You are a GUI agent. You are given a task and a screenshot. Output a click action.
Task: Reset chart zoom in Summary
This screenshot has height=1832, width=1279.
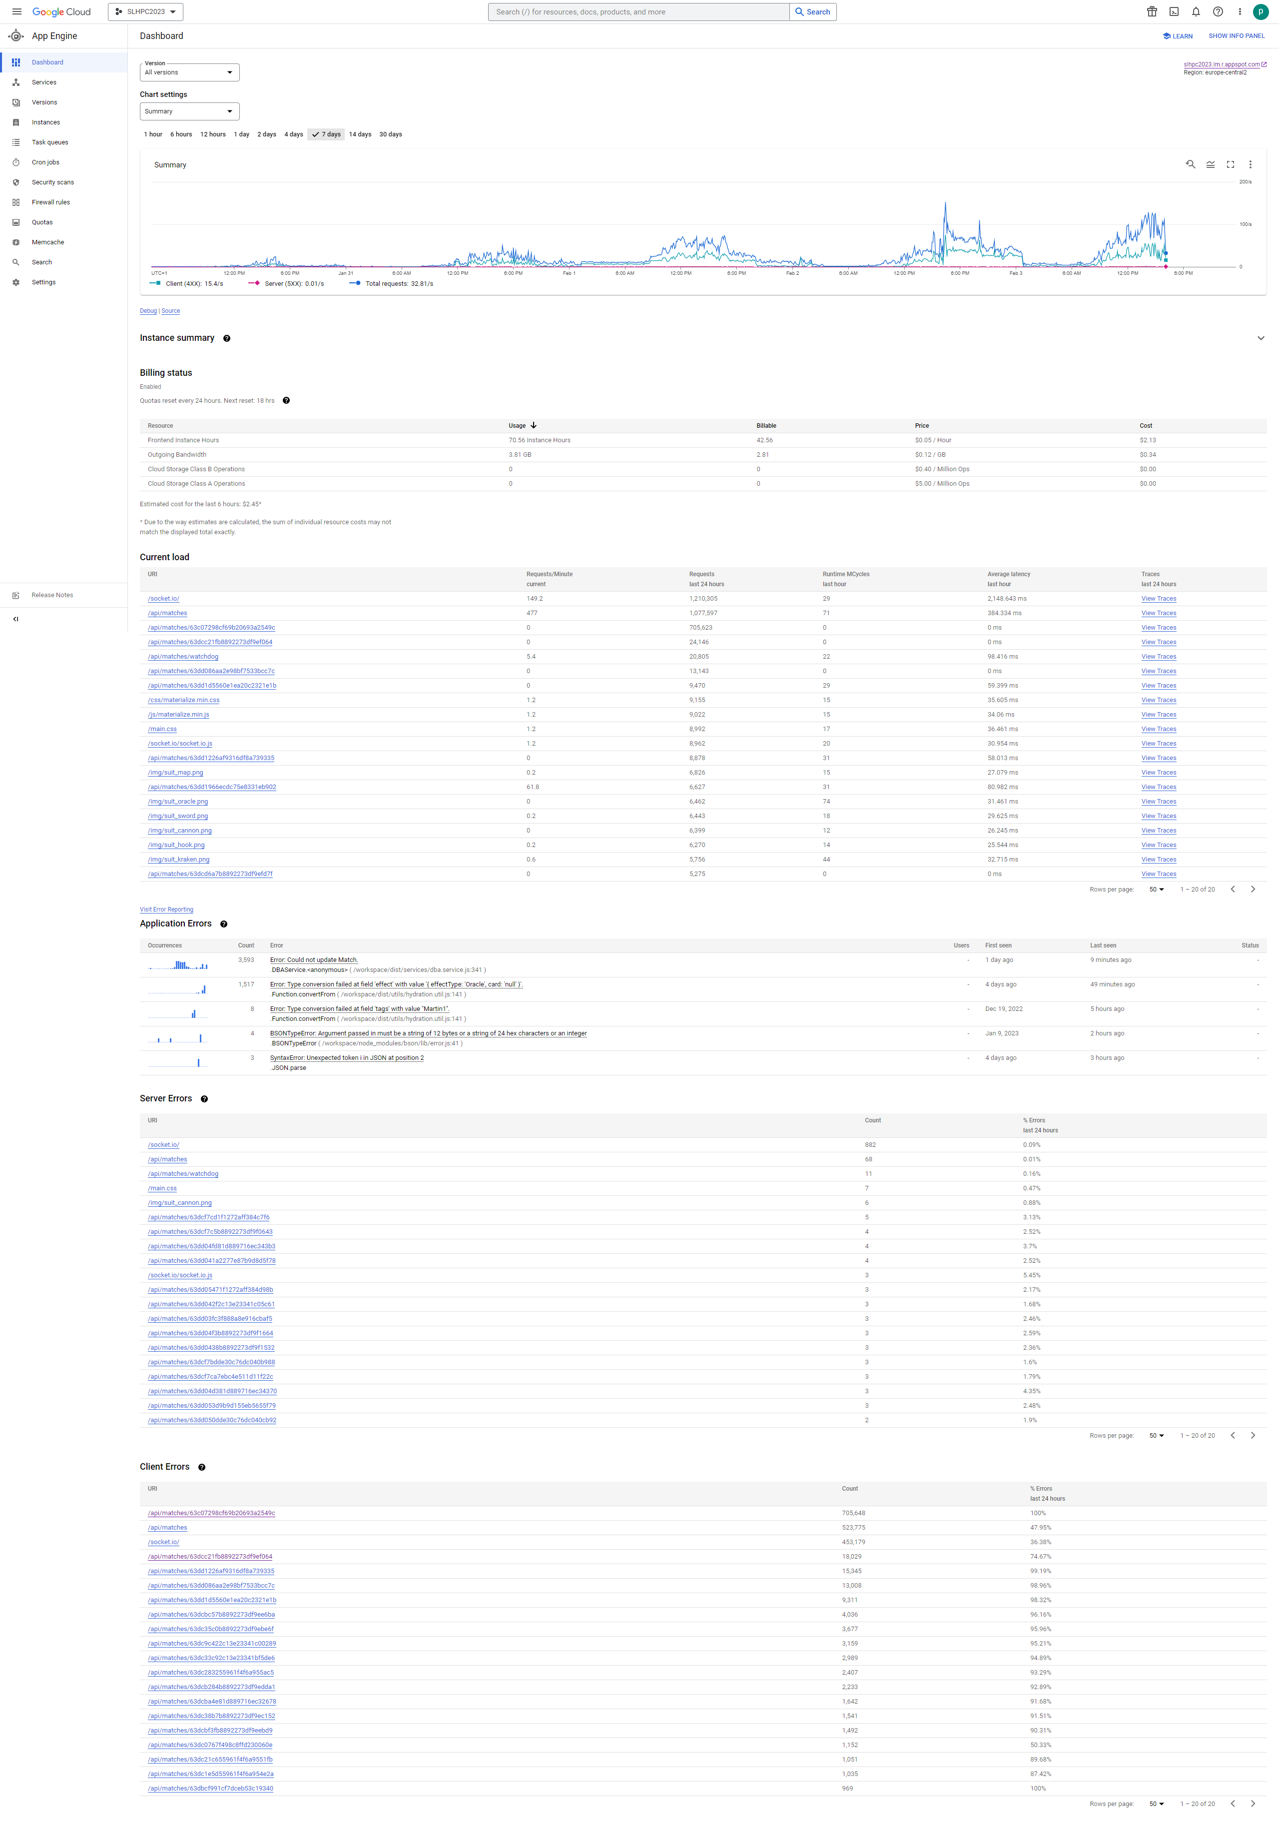(1190, 164)
